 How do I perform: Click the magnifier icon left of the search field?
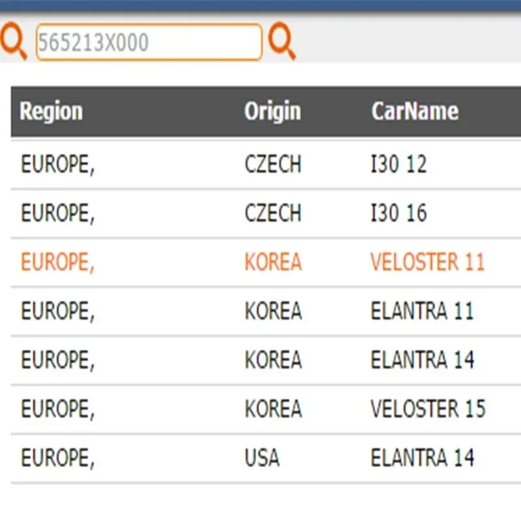pyautogui.click(x=13, y=40)
